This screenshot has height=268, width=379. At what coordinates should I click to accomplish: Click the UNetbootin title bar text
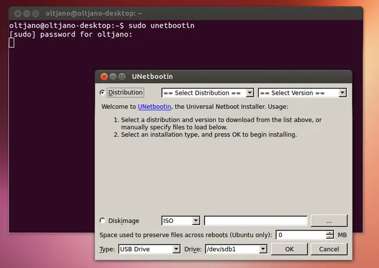pyautogui.click(x=152, y=76)
